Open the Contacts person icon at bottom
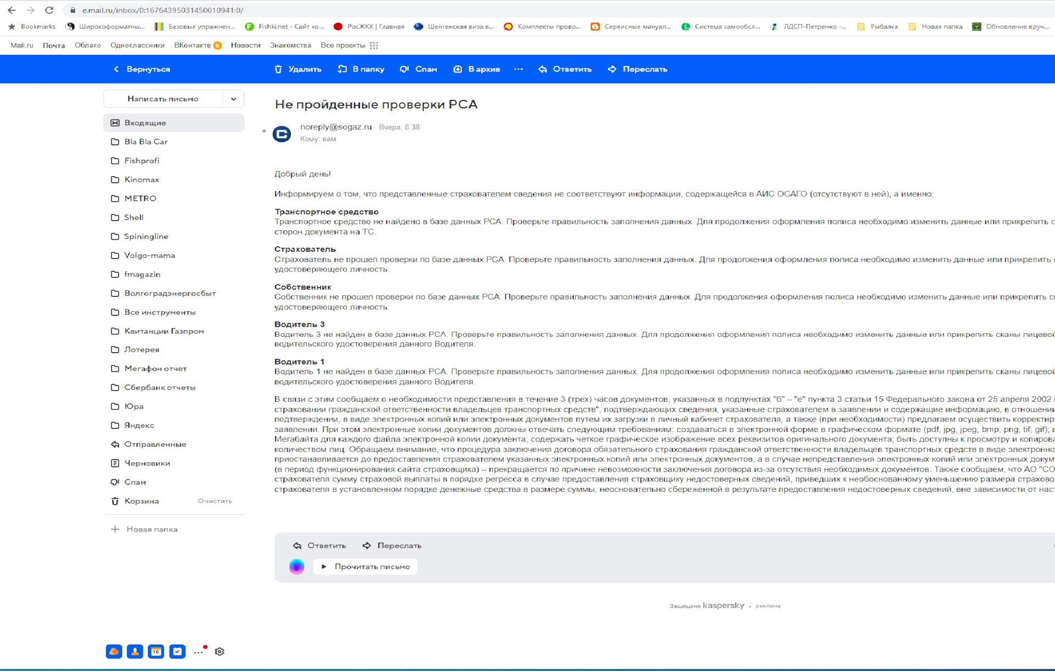1055x671 pixels. (x=135, y=651)
